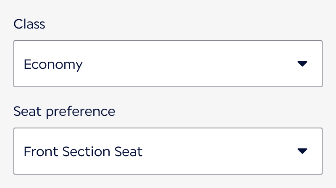Change the Front Section Seat selection
336x188 pixels.
click(168, 151)
